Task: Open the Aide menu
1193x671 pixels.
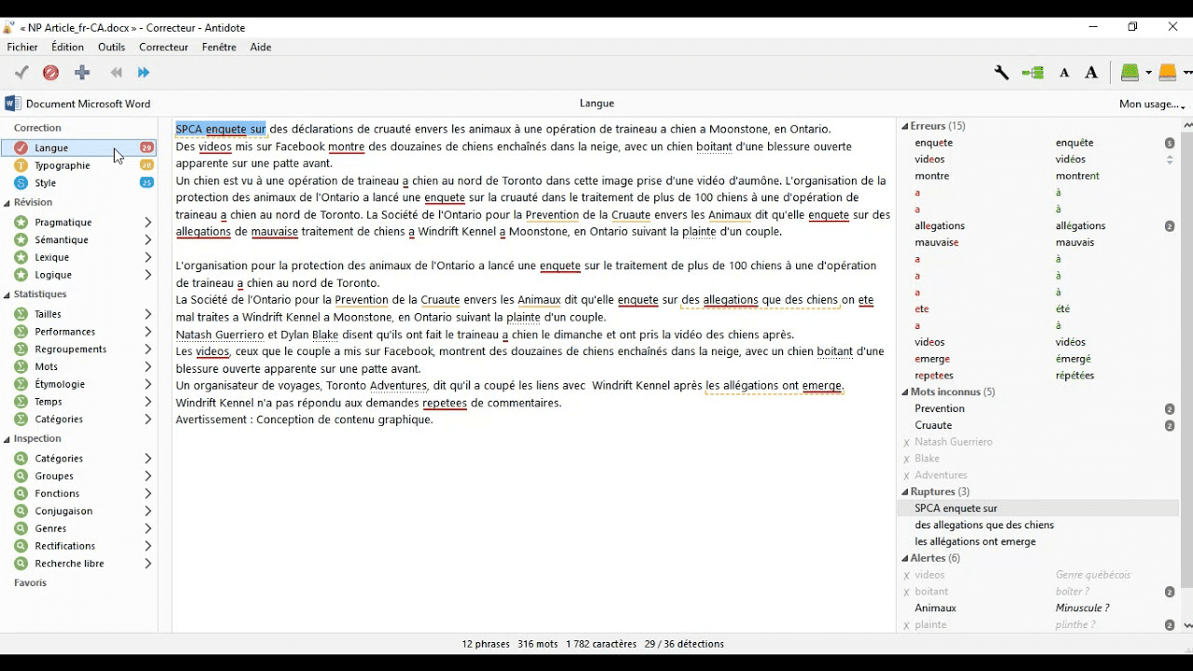Action: click(x=261, y=47)
